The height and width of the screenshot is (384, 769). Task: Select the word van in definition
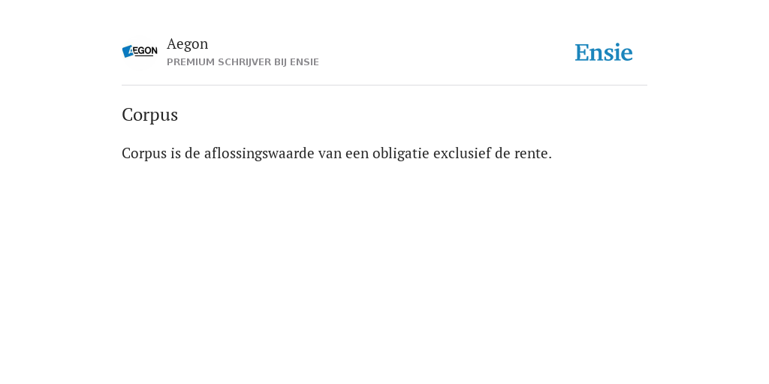330,154
